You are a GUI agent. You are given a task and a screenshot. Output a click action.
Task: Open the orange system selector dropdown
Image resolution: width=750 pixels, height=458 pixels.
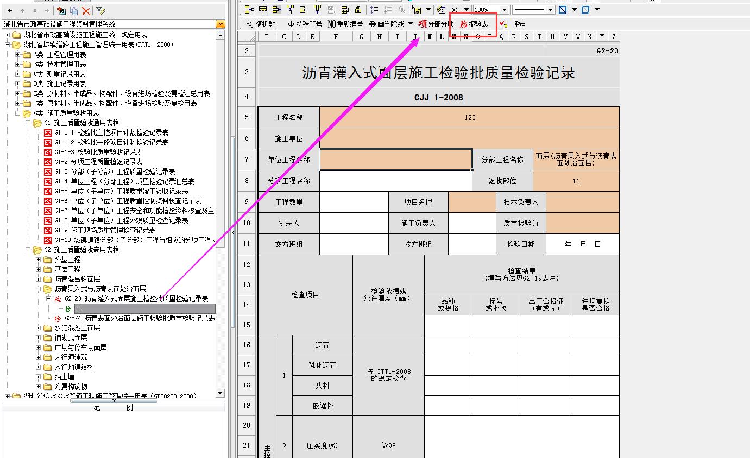220,24
